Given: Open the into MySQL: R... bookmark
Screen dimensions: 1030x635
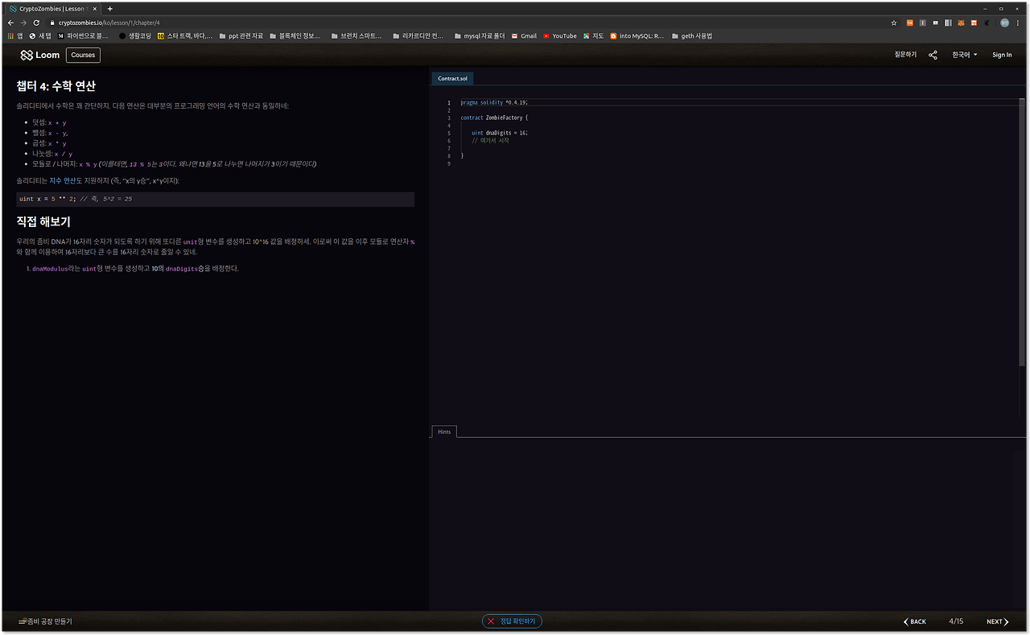Looking at the screenshot, I should click(637, 36).
